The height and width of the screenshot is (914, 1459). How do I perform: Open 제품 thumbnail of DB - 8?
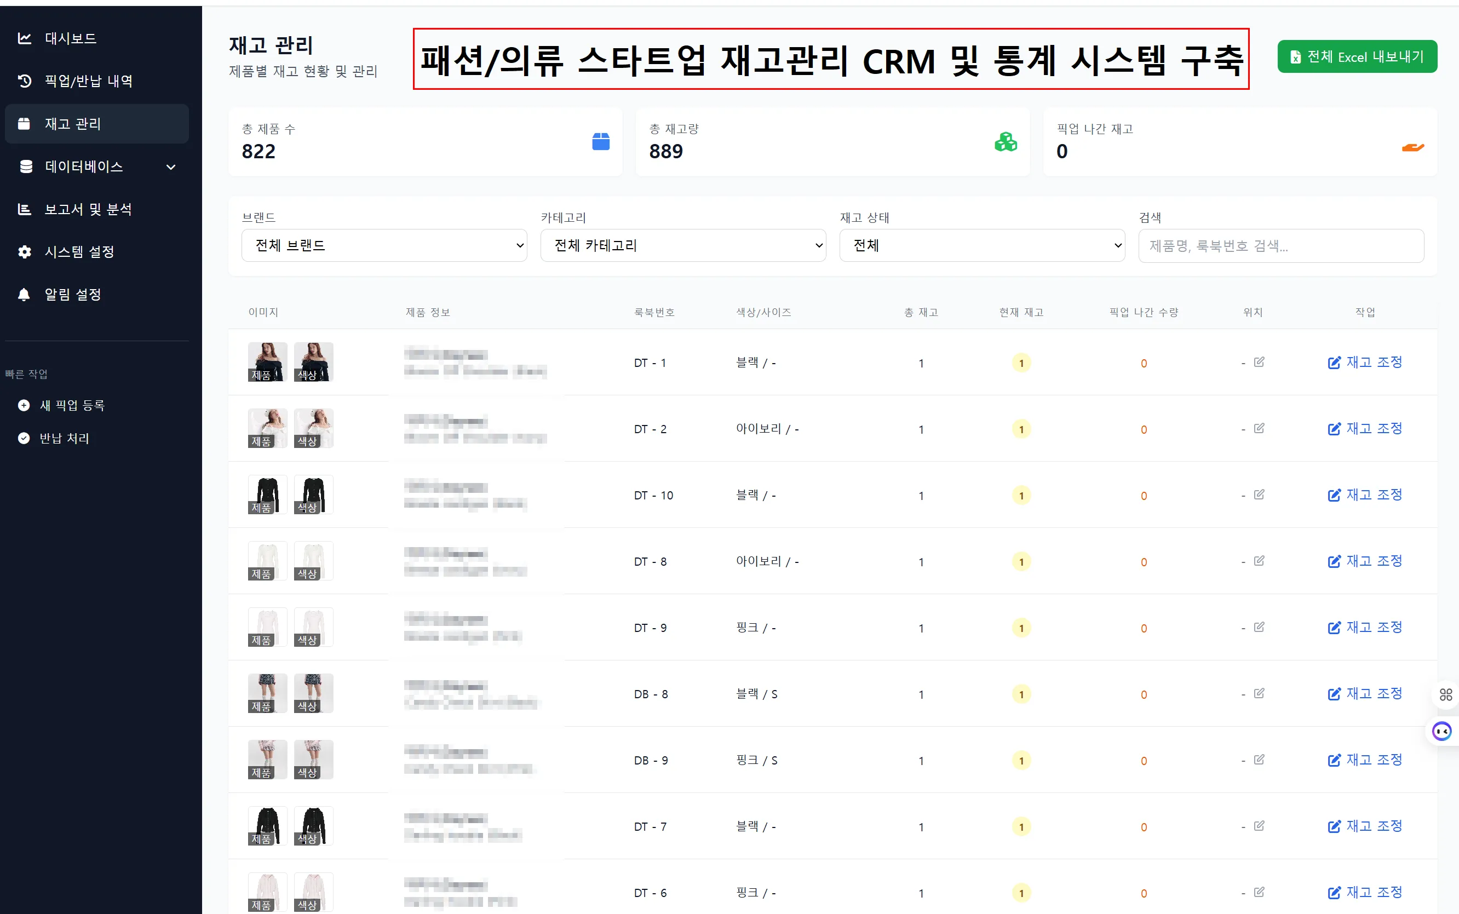tap(268, 693)
